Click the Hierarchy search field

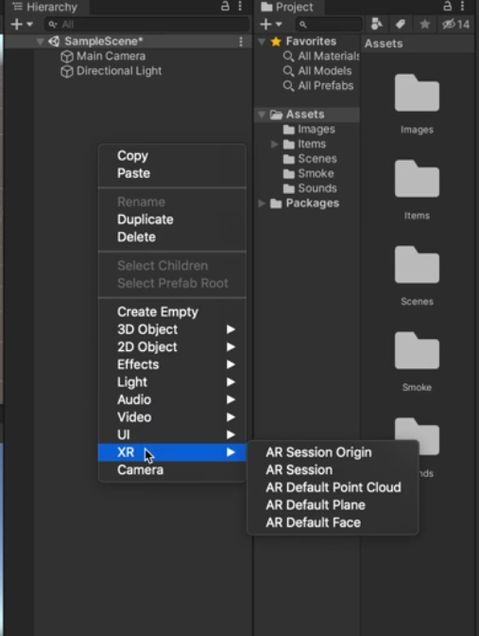point(146,25)
